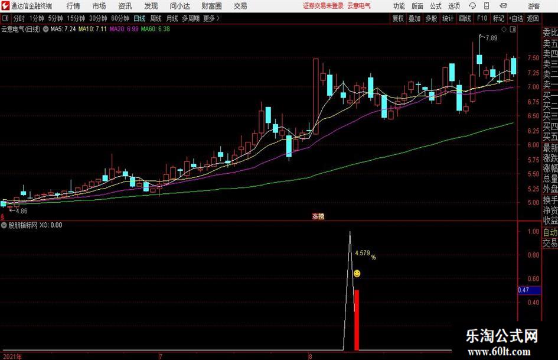558x360 pixels.
Task: Switch to the 60分钟 period tab
Action: (x=120, y=18)
